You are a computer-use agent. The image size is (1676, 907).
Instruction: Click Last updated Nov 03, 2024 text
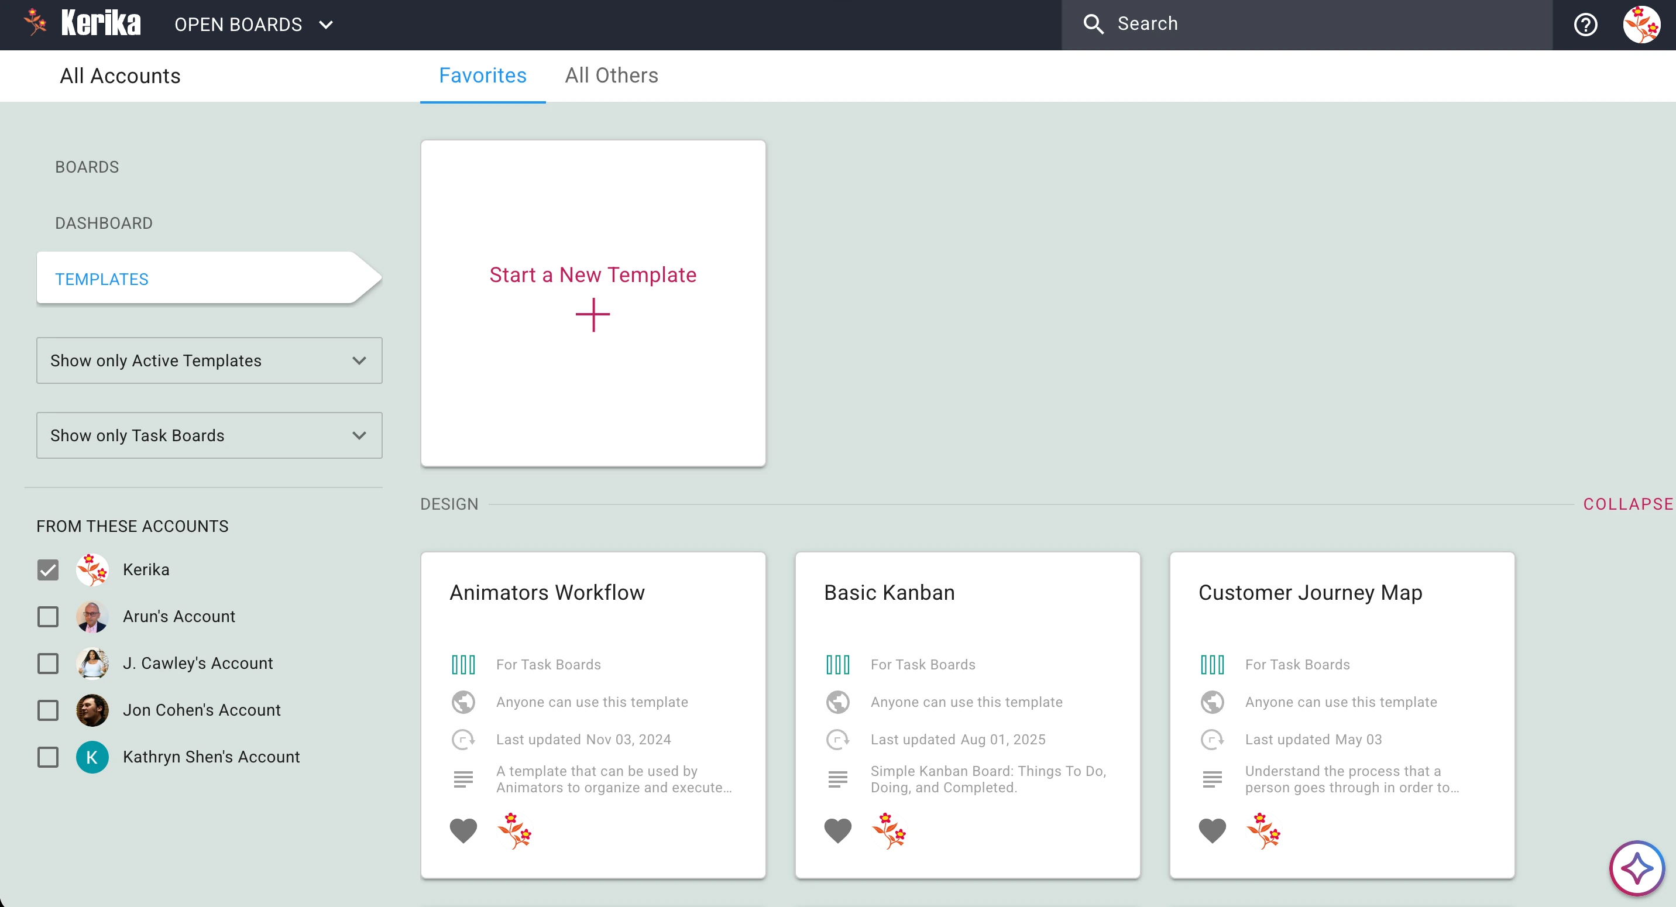point(583,740)
